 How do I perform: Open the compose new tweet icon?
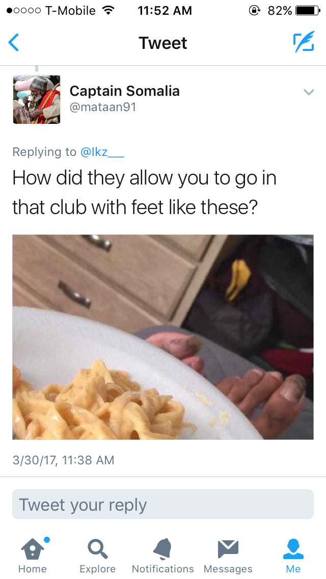click(x=304, y=42)
